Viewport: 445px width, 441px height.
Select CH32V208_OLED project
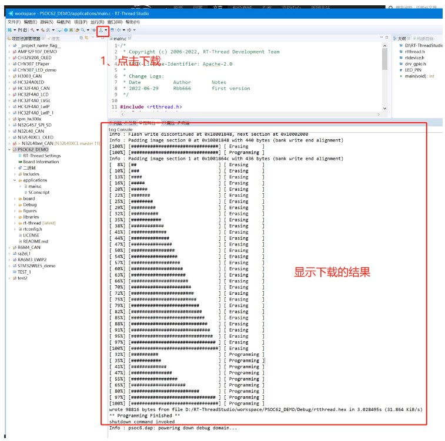pos(34,58)
